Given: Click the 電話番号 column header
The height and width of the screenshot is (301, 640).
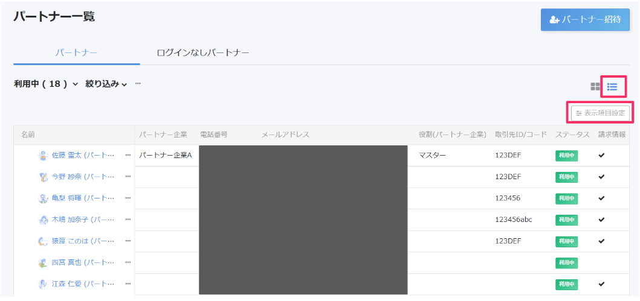Looking at the screenshot, I should (x=214, y=135).
